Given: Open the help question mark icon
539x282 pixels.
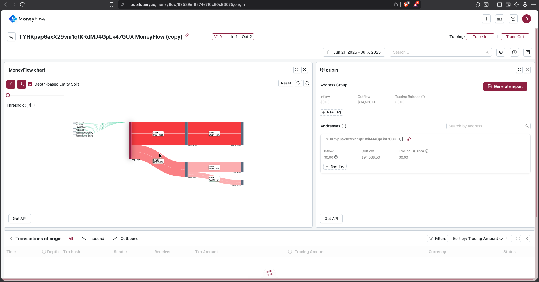Looking at the screenshot, I should coord(513,19).
